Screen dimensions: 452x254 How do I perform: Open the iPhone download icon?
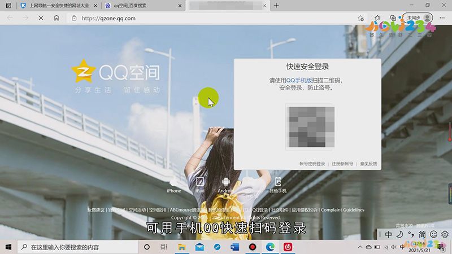pos(174,185)
